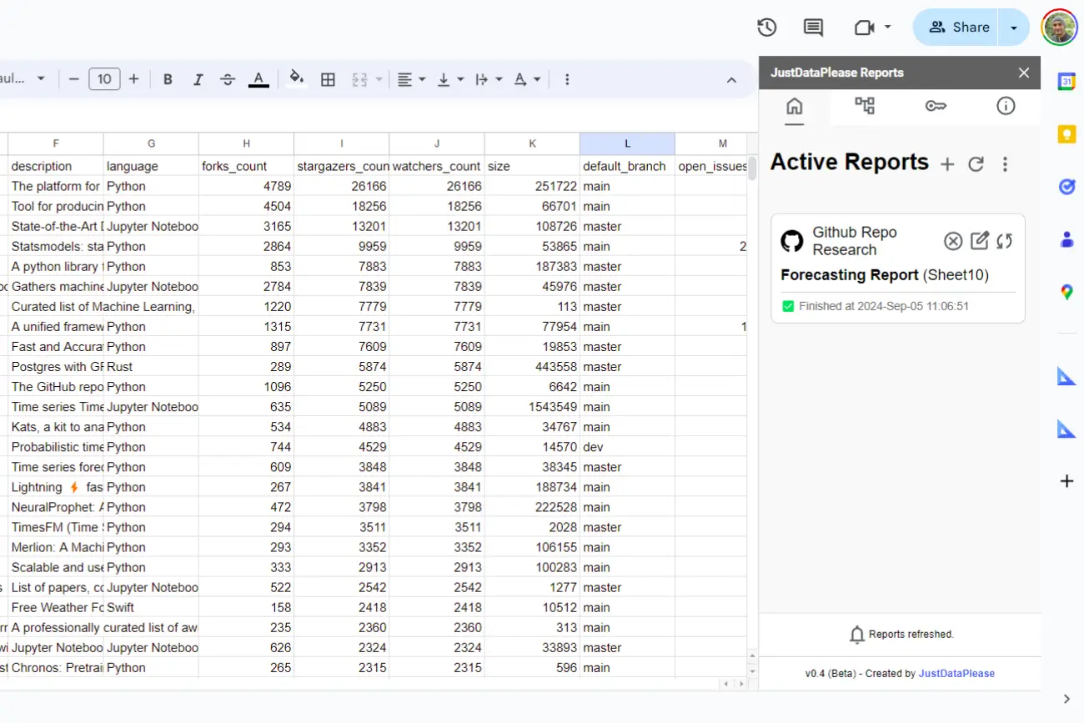1084x723 pixels.
Task: Open the comments panel
Action: (812, 28)
